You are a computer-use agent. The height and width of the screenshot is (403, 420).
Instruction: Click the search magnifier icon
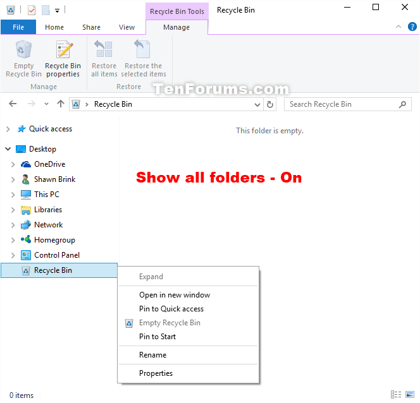(402, 104)
